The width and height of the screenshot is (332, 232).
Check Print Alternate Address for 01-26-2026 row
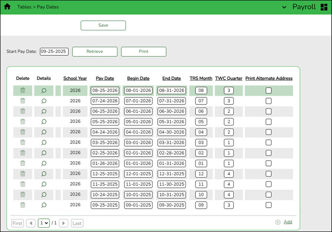pos(269,163)
